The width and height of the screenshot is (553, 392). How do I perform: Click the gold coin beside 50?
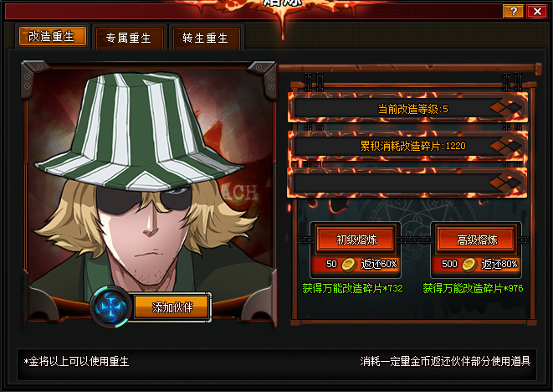(x=348, y=265)
